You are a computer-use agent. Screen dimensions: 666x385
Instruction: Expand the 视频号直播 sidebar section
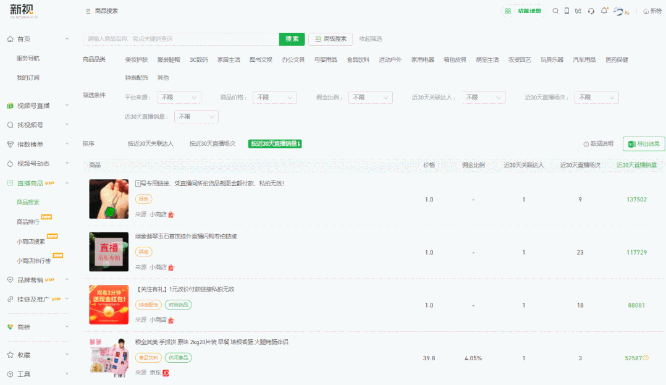click(x=67, y=106)
